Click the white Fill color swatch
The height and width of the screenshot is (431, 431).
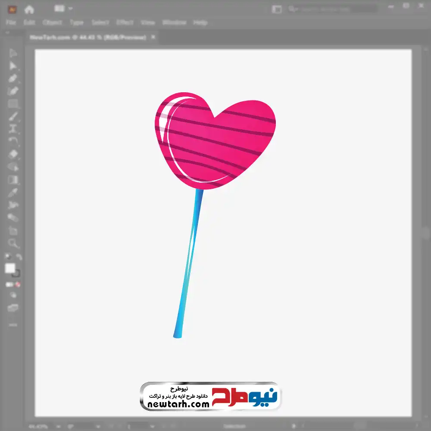click(10, 268)
